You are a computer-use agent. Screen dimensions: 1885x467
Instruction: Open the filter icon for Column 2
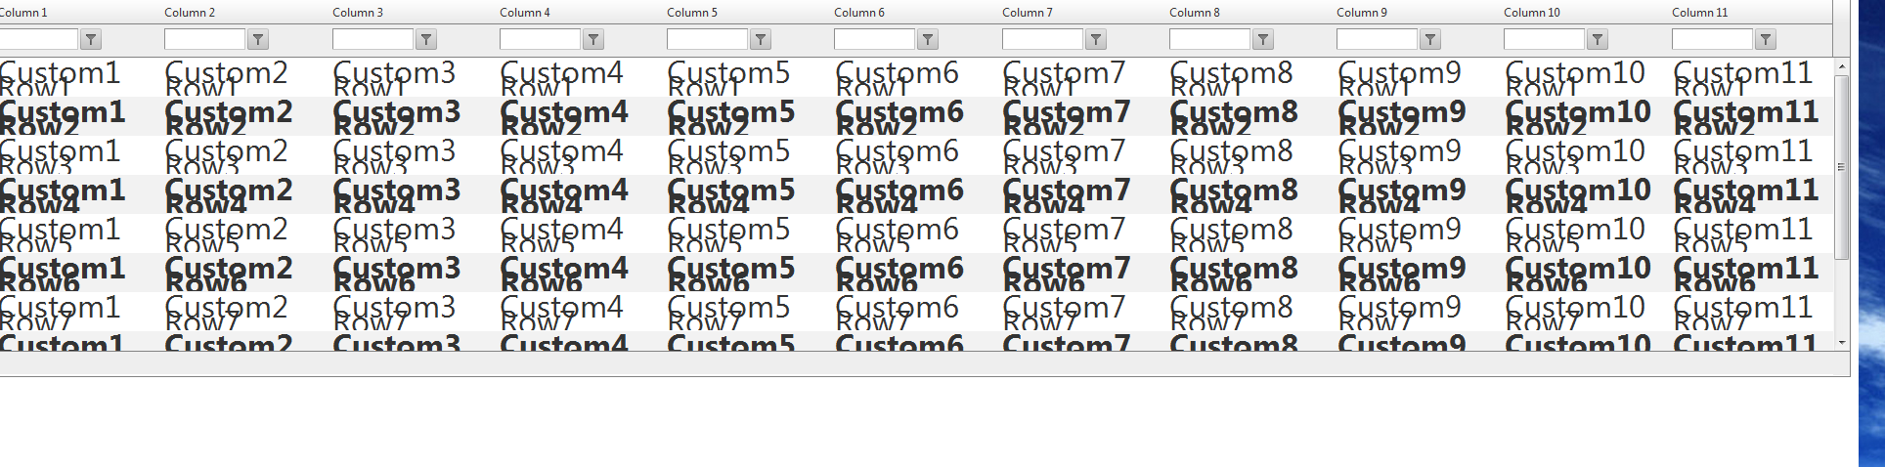point(258,39)
